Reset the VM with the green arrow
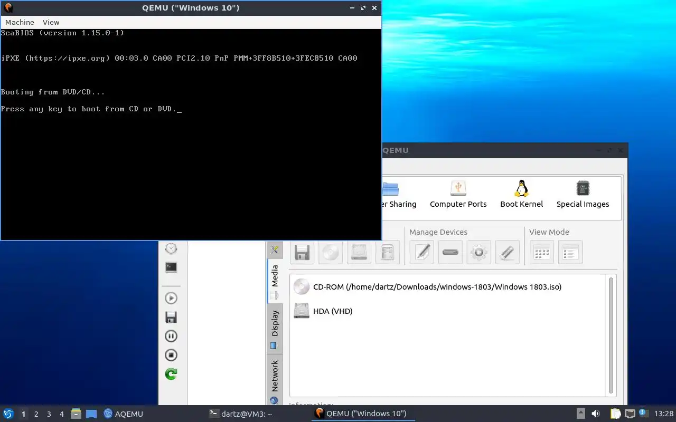The height and width of the screenshot is (422, 676). coord(171,374)
